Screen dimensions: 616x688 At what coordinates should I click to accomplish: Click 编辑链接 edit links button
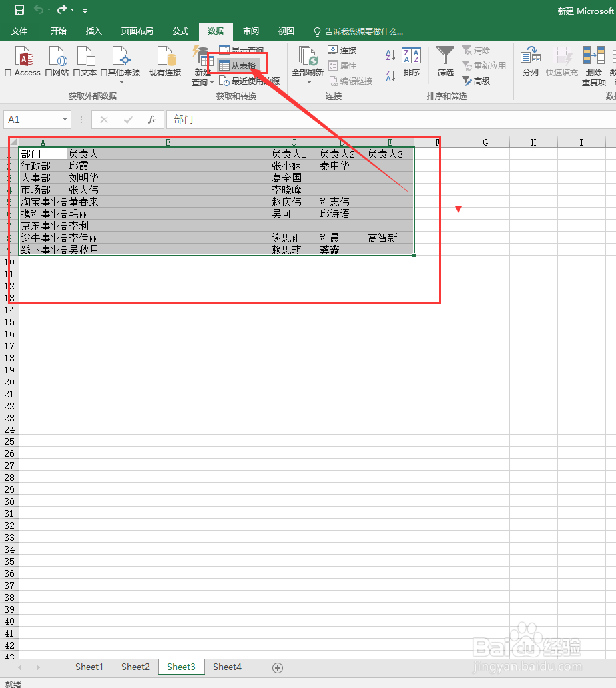tap(351, 81)
